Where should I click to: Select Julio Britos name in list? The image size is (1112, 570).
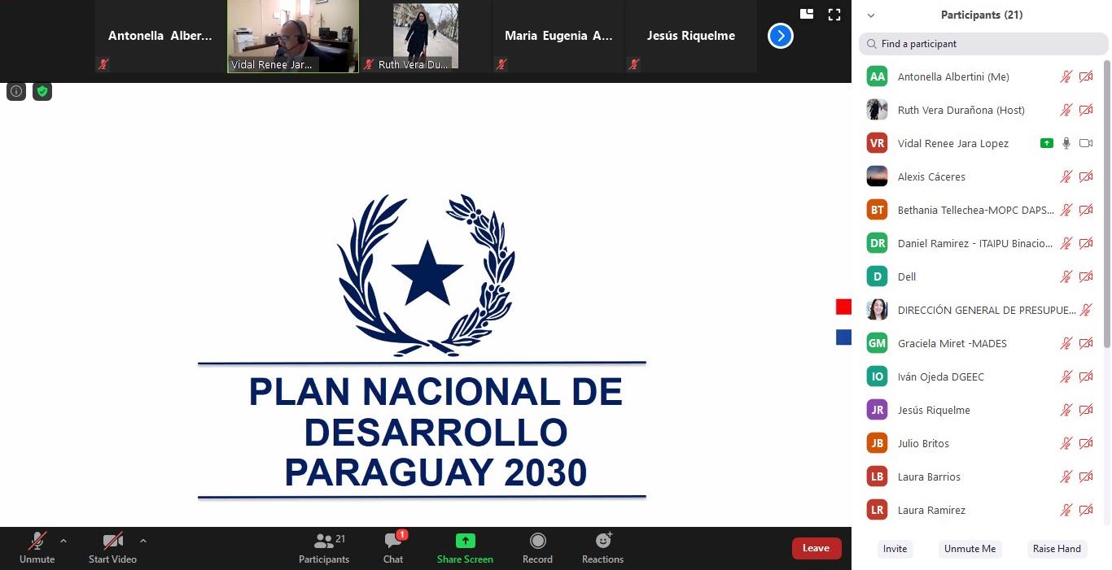(923, 443)
